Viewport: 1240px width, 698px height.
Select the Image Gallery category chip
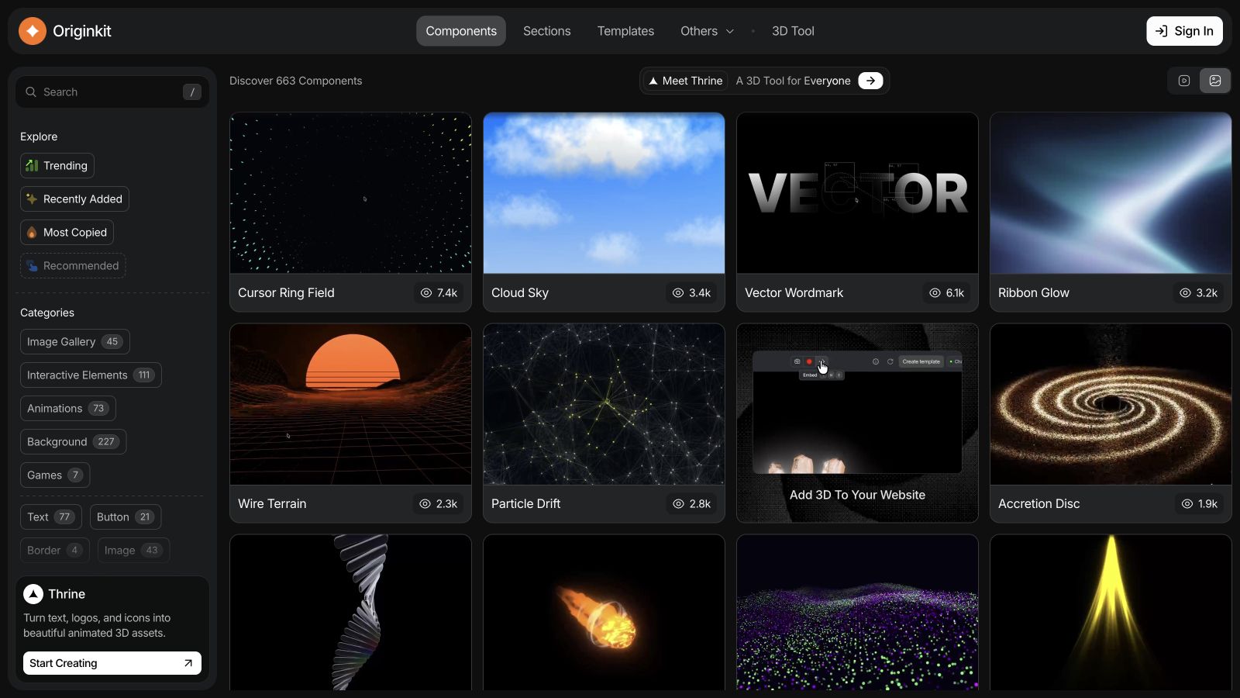pos(75,341)
